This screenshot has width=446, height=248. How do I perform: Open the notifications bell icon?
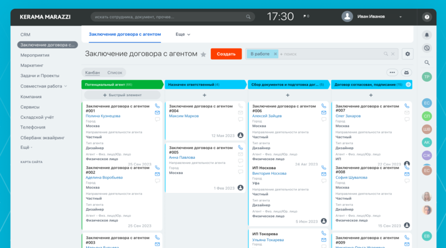coord(426,35)
